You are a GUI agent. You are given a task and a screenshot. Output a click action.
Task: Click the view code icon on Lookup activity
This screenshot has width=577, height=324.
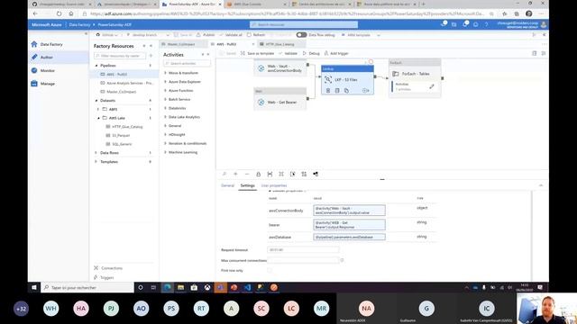[x=337, y=90]
